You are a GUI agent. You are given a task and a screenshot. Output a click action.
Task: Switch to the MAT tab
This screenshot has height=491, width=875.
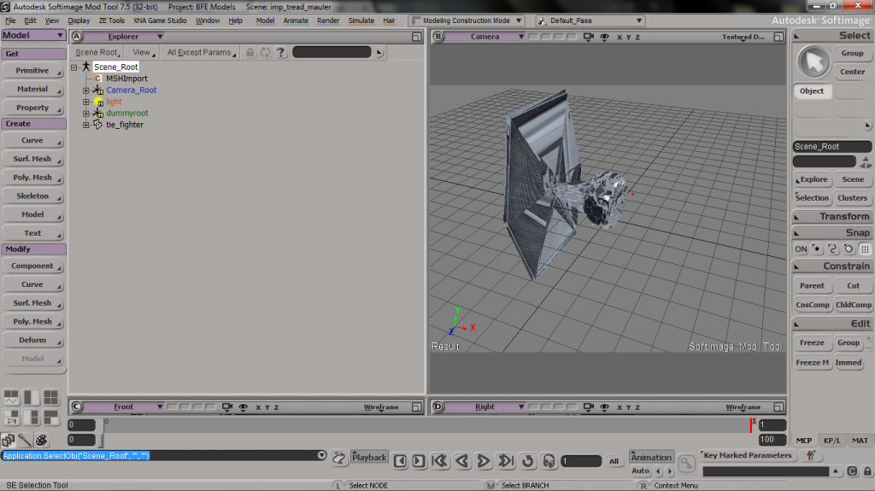(860, 441)
